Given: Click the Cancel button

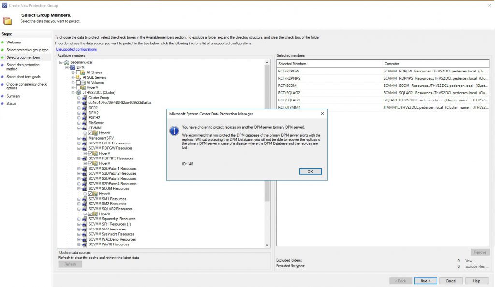Looking at the screenshot, I should point(451,281).
